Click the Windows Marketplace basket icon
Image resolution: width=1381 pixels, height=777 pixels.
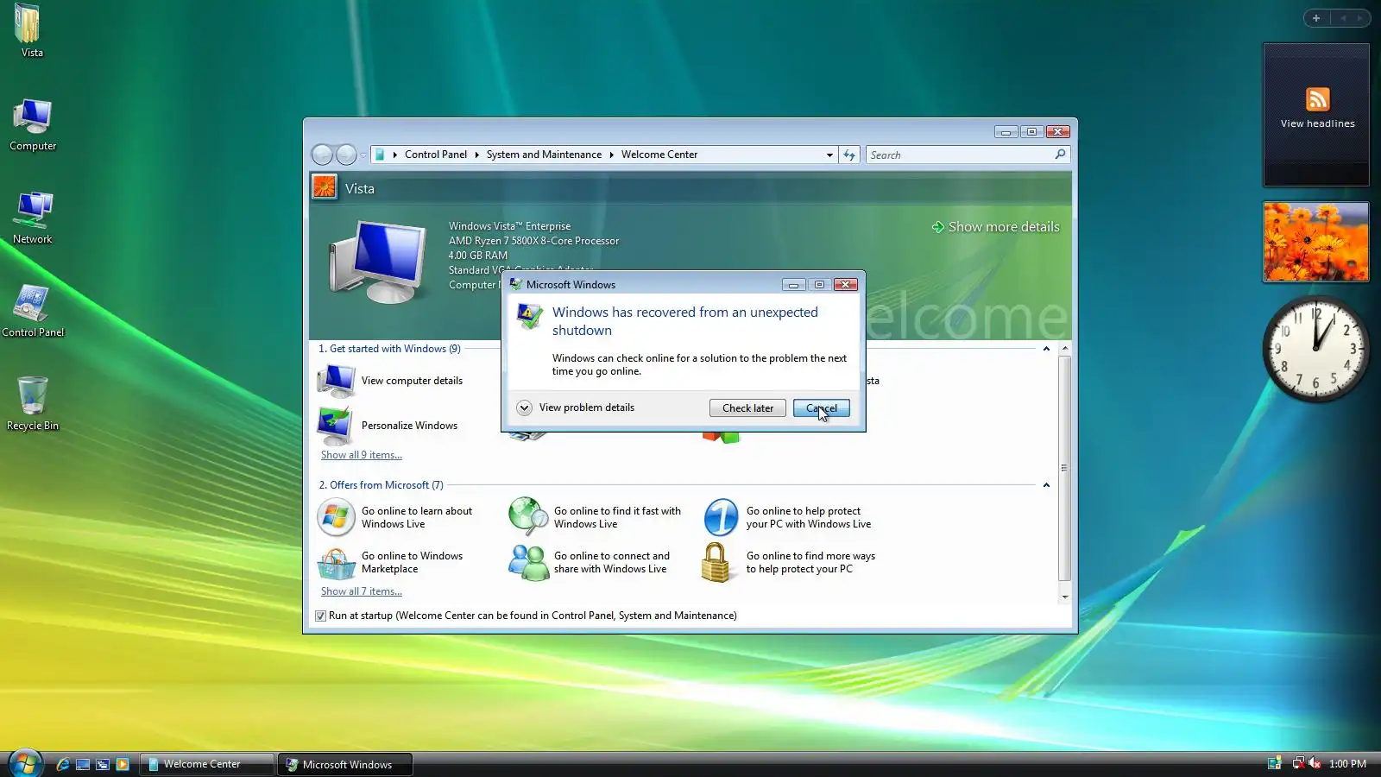tap(336, 563)
